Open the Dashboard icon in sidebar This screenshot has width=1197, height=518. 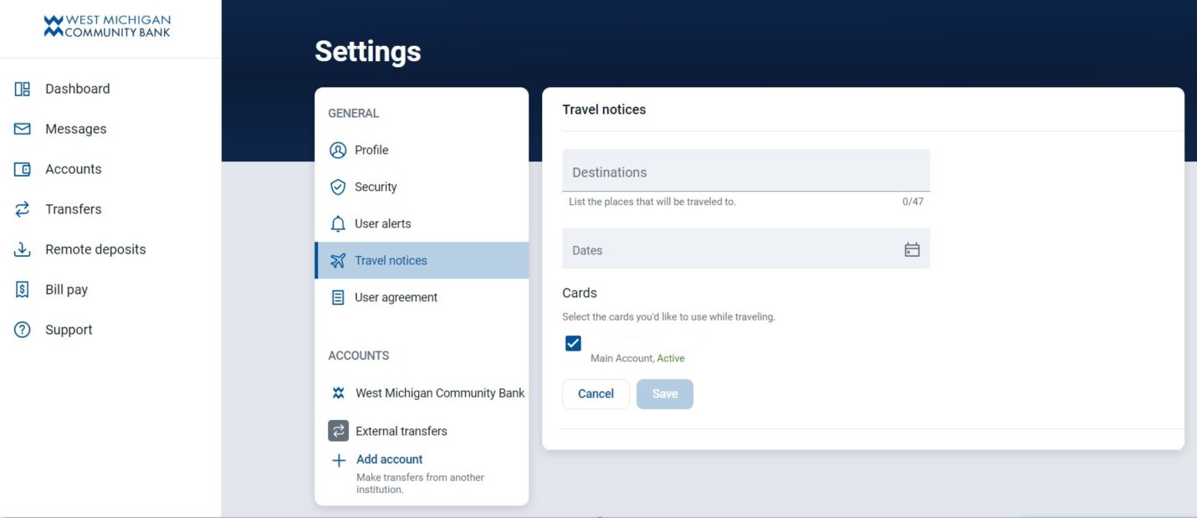click(x=18, y=88)
